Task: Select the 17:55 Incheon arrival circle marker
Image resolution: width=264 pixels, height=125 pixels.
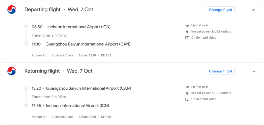Action: click(26, 106)
